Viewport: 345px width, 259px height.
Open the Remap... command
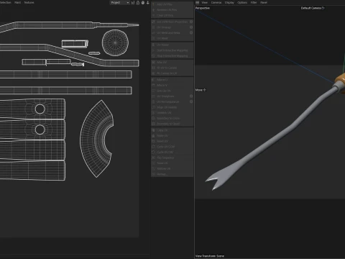click(172, 174)
